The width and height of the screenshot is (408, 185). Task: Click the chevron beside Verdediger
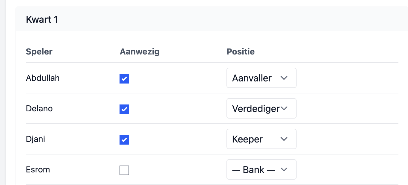coord(284,108)
